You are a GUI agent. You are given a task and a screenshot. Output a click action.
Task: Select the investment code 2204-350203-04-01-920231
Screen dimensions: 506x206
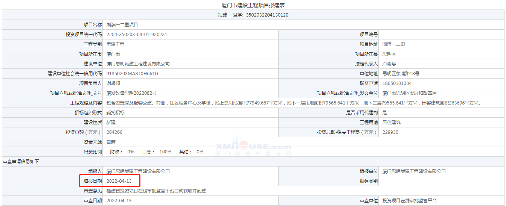(x=137, y=35)
